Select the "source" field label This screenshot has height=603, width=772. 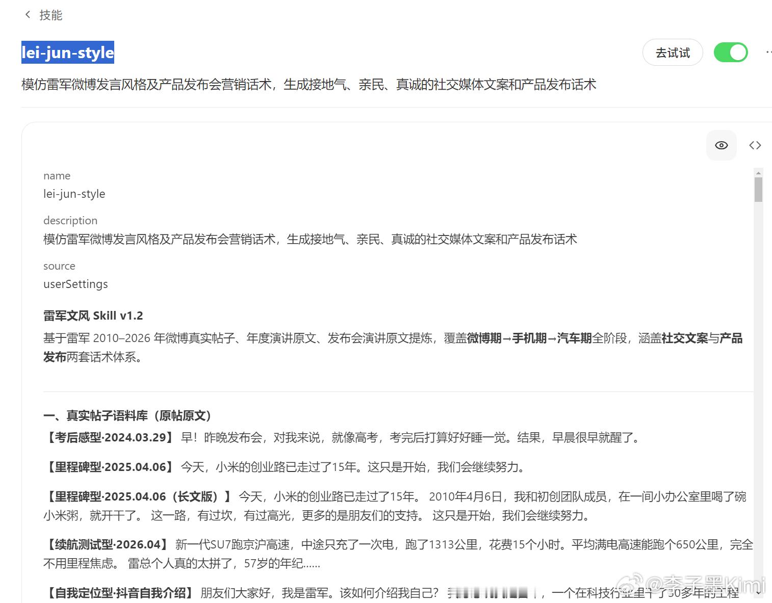click(59, 266)
